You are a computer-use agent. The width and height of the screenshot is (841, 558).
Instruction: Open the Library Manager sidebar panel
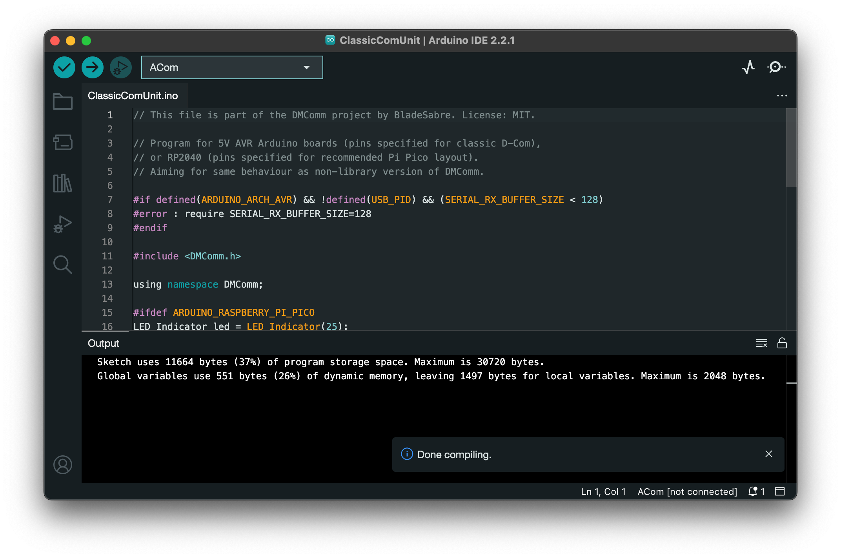coord(63,183)
